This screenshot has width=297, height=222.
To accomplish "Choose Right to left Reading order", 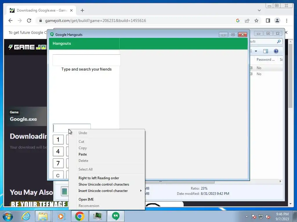I will click(x=99, y=178).
